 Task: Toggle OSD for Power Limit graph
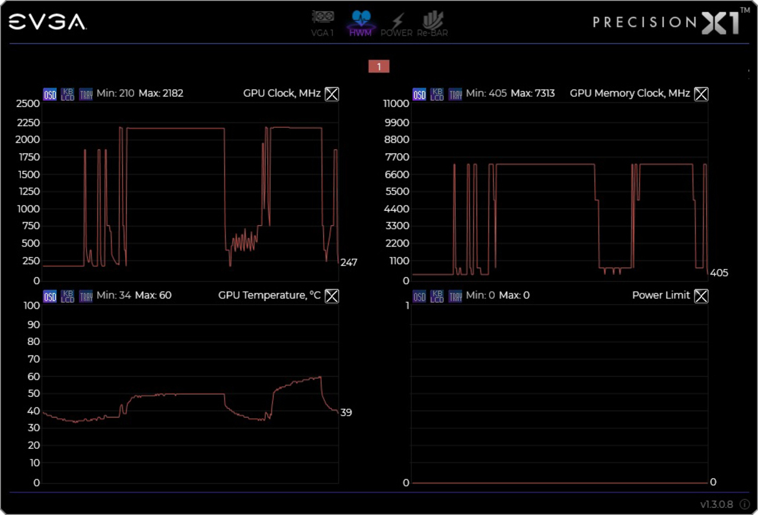click(x=419, y=296)
